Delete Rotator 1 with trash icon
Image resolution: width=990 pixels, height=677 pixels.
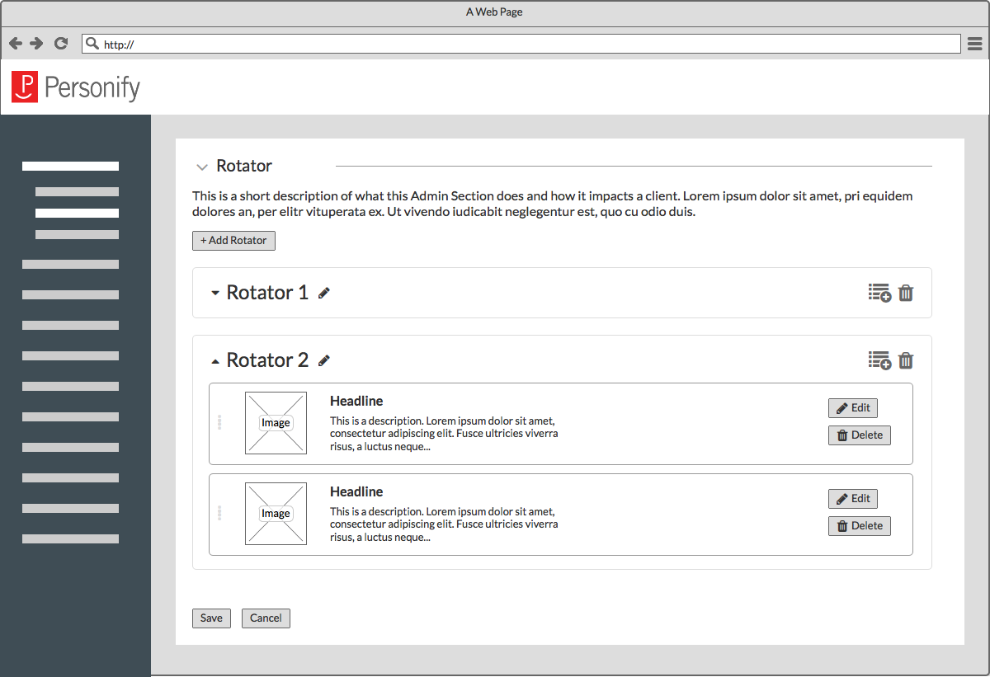click(x=906, y=293)
